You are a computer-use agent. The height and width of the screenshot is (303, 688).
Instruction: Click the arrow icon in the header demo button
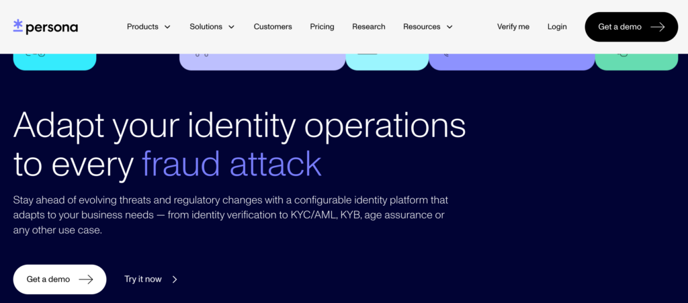(657, 27)
